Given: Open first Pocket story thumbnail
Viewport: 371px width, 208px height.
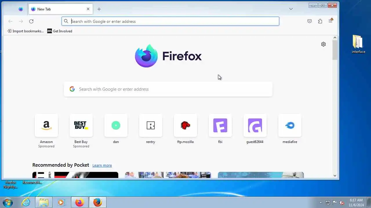Looking at the screenshot, I should click(75, 175).
